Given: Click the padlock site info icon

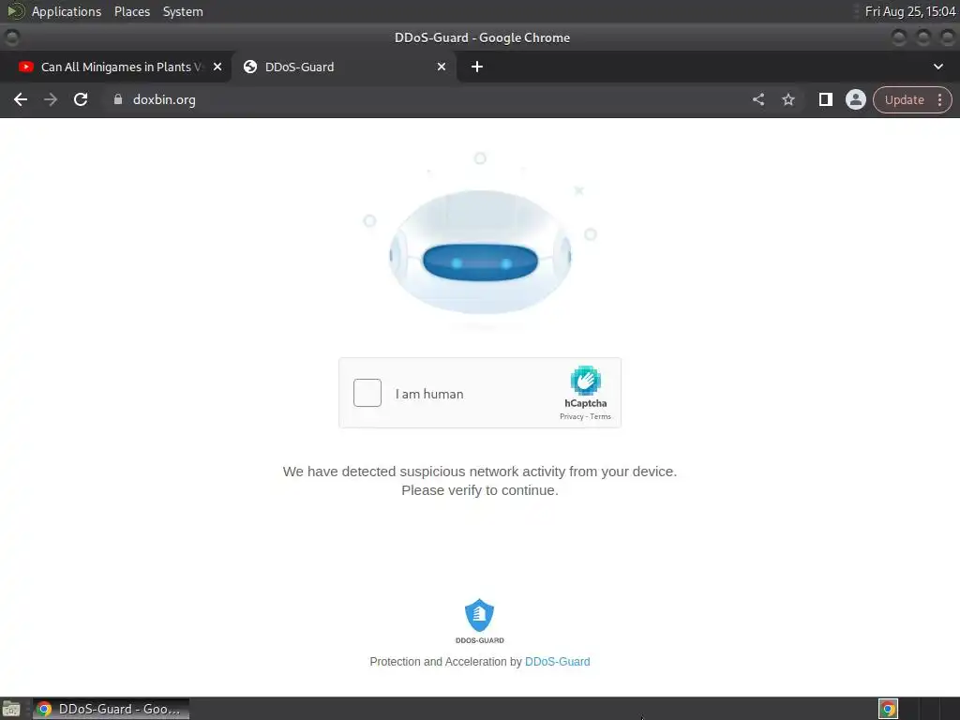Looking at the screenshot, I should [x=118, y=99].
